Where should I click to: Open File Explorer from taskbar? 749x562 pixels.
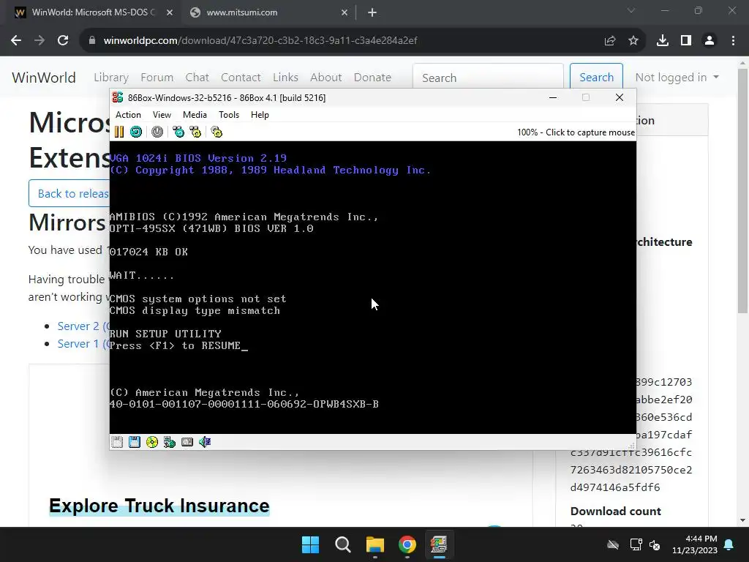(x=375, y=544)
